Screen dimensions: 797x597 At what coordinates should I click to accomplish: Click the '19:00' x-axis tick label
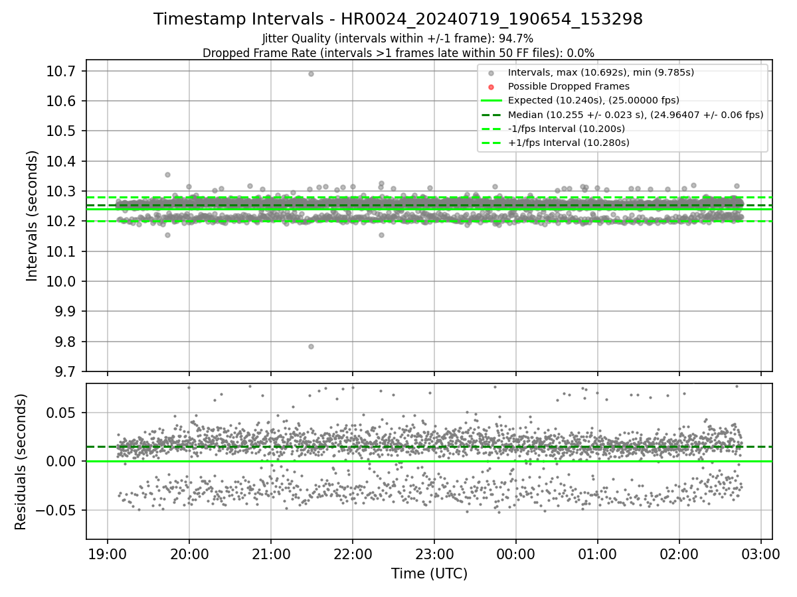click(x=108, y=553)
